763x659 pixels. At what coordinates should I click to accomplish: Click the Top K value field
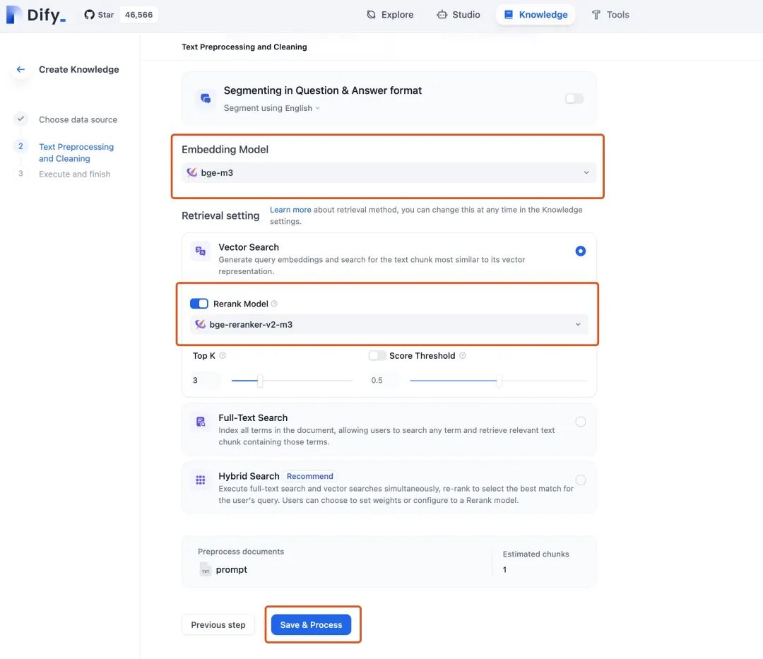206,380
